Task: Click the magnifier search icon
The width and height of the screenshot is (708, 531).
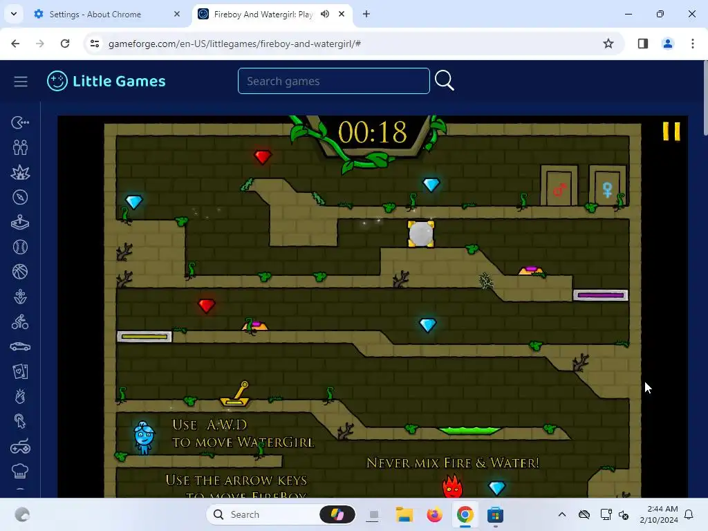Action: coord(445,81)
